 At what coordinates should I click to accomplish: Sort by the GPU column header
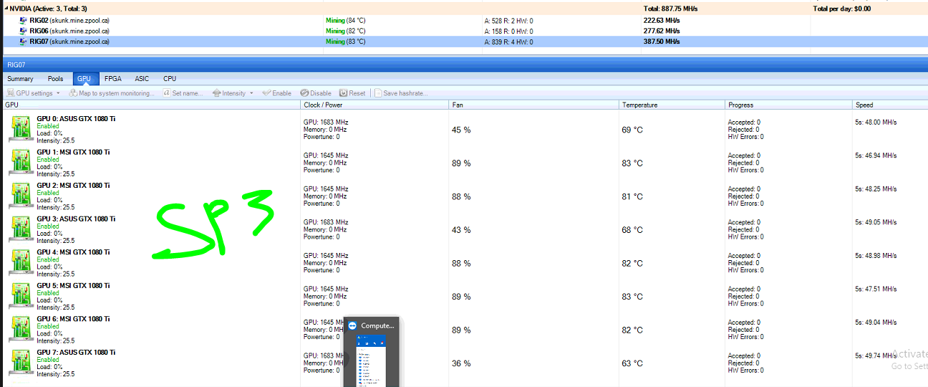coord(151,105)
